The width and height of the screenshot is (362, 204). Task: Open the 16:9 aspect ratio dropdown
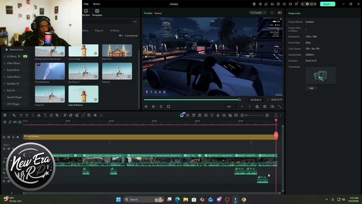(x=230, y=107)
